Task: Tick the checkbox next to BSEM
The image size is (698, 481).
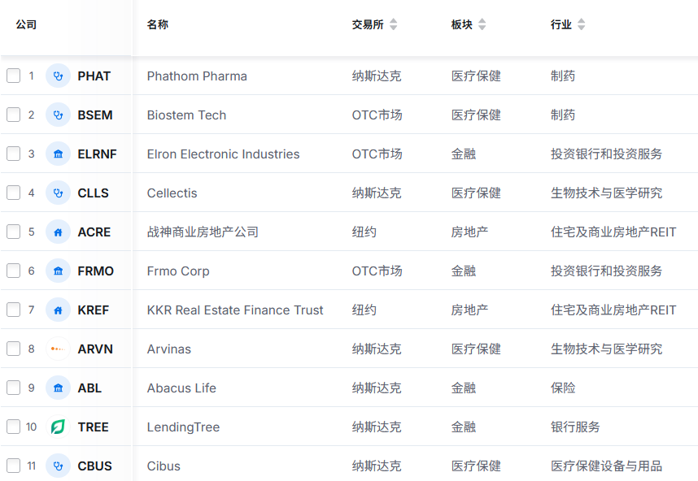Action: pos(13,115)
